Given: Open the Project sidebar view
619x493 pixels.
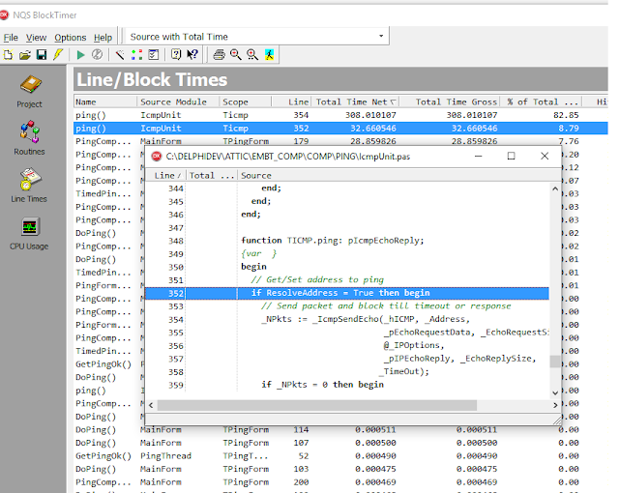Looking at the screenshot, I should pyautogui.click(x=30, y=92).
